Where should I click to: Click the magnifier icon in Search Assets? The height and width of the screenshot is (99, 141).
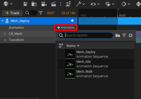click(61, 35)
